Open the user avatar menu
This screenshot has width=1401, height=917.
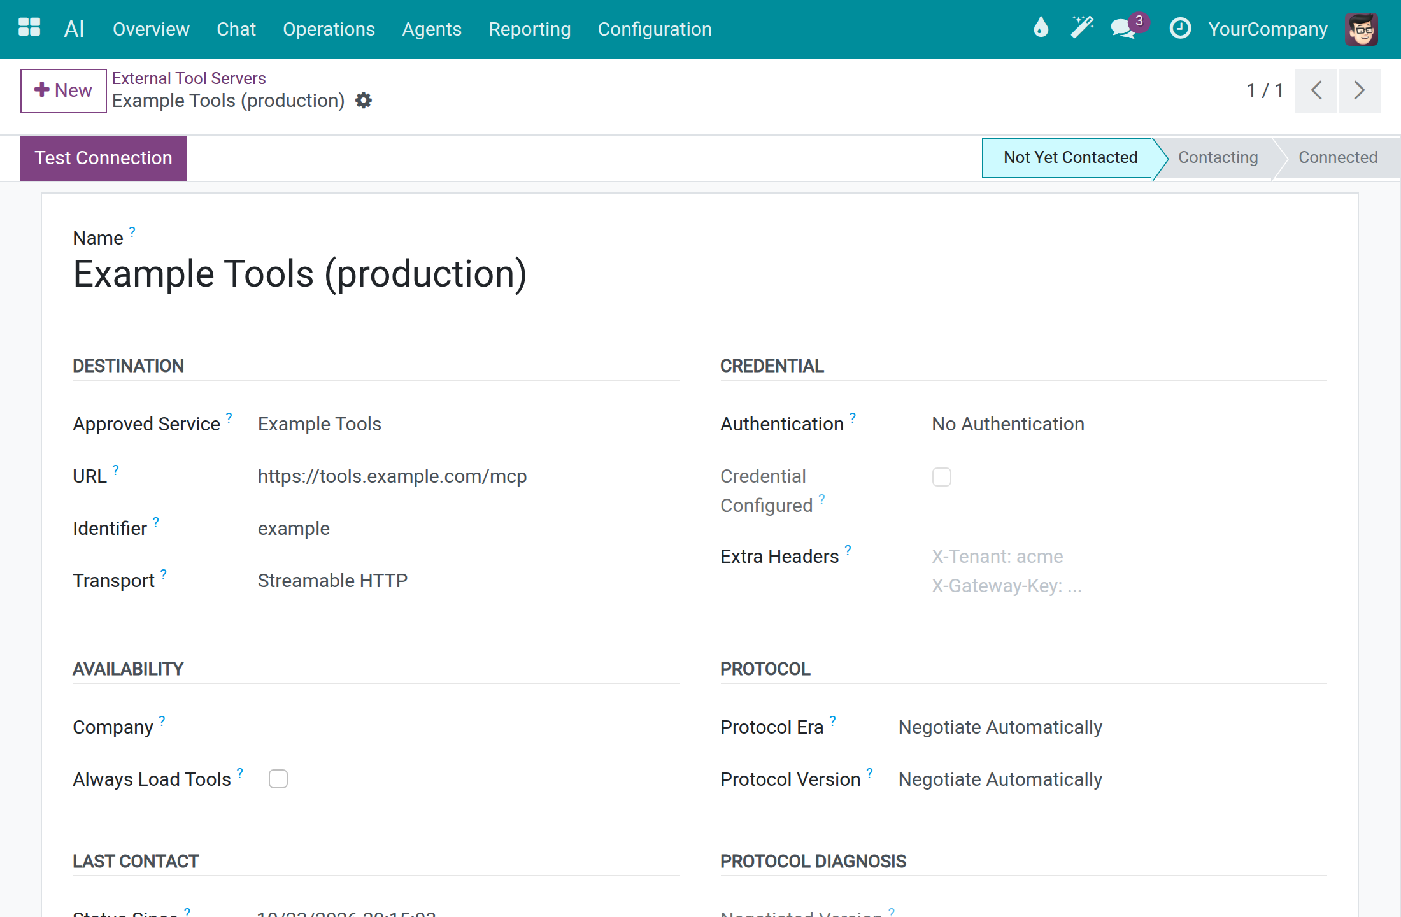[x=1362, y=29]
